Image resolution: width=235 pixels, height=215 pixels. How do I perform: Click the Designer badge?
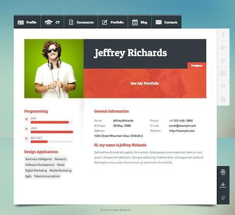(x=197, y=65)
